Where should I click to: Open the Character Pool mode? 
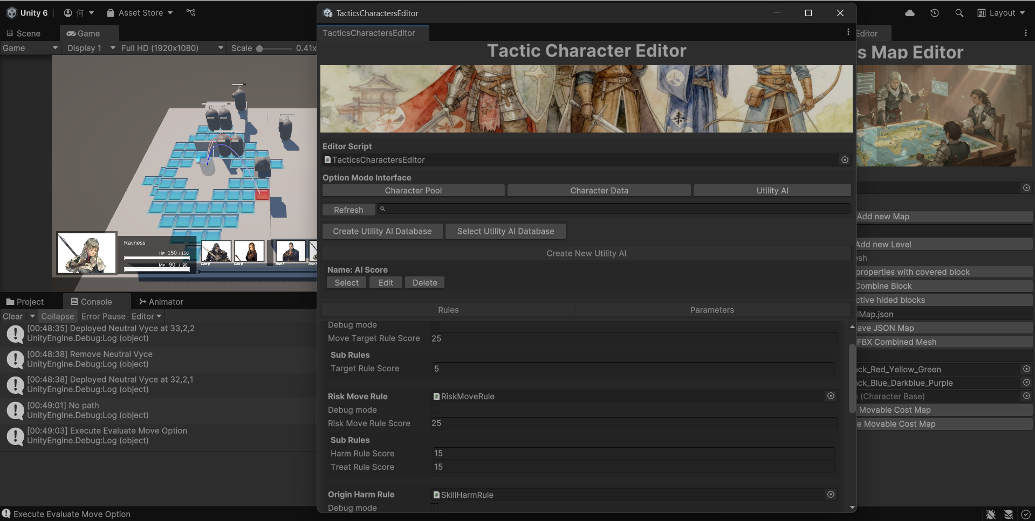click(413, 191)
